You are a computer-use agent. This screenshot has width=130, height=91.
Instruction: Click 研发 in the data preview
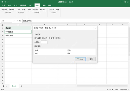(69, 53)
